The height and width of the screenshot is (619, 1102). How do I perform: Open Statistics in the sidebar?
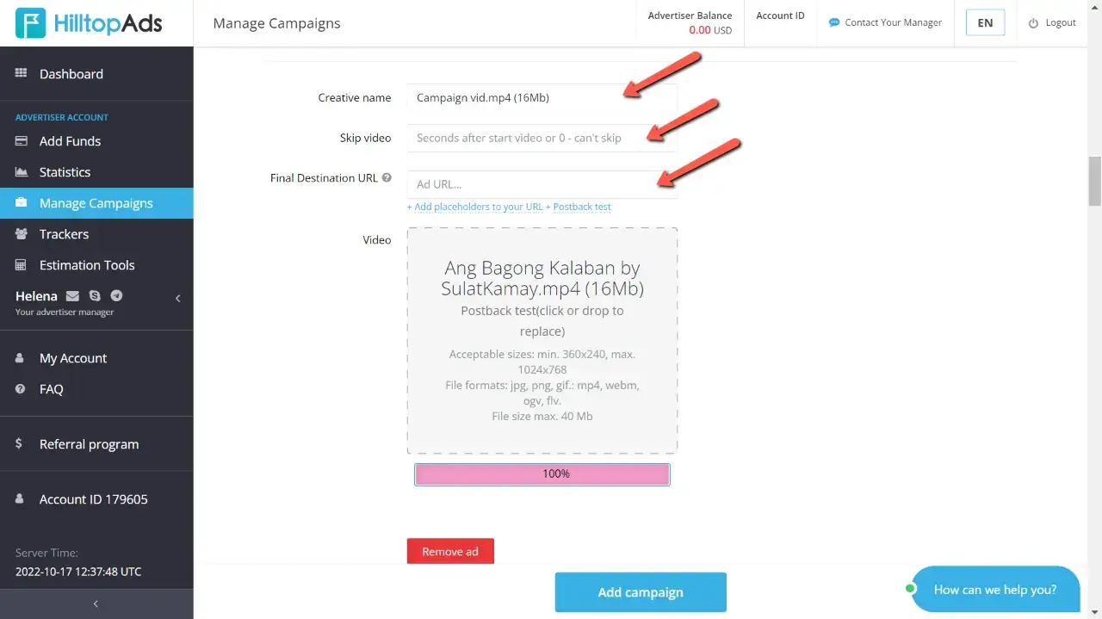coord(65,172)
